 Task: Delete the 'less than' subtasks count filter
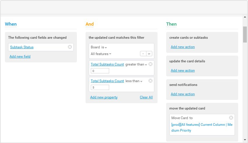pyautogui.click(x=150, y=81)
